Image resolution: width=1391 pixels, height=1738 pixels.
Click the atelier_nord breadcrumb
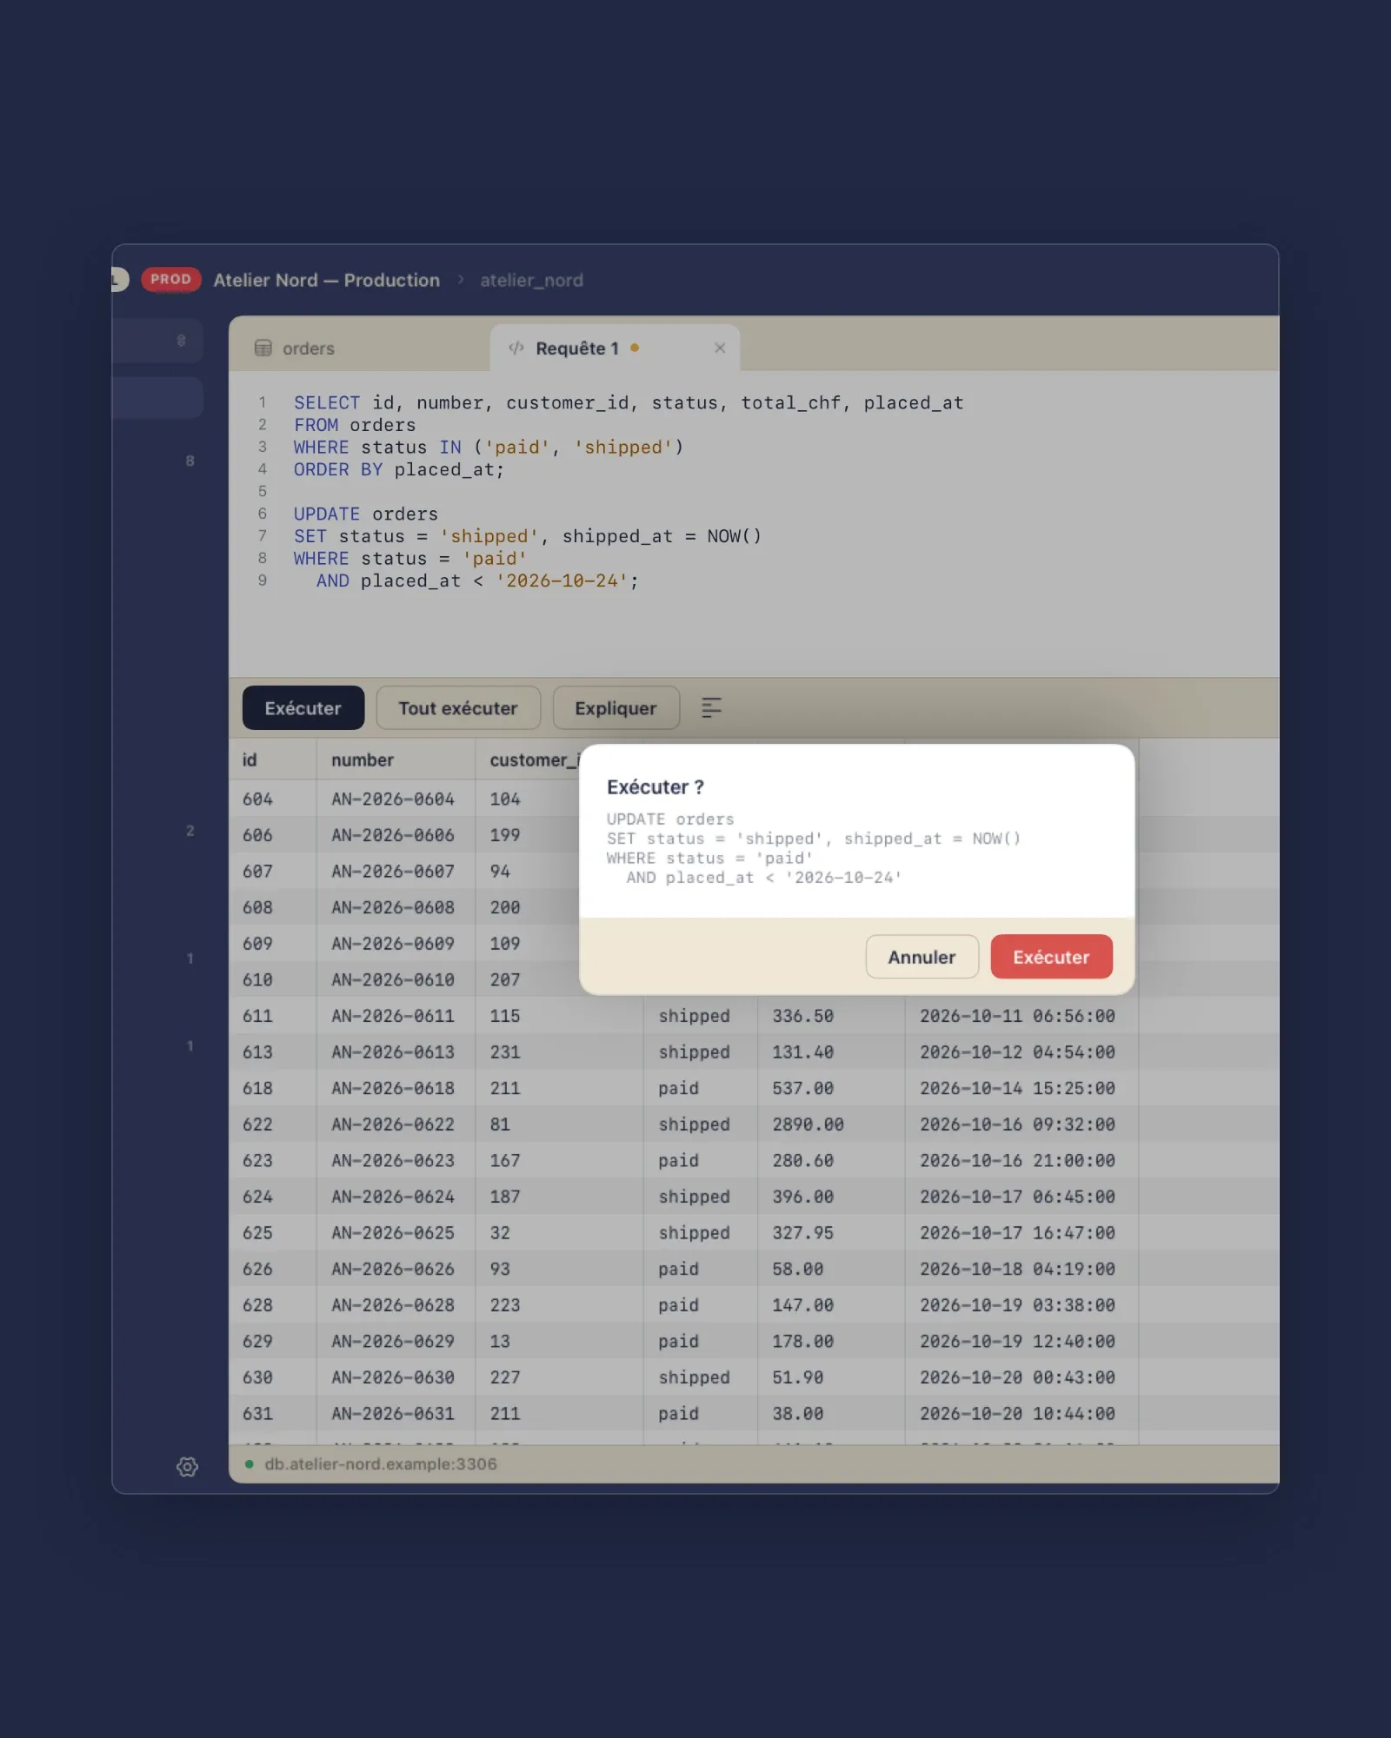pyautogui.click(x=531, y=281)
